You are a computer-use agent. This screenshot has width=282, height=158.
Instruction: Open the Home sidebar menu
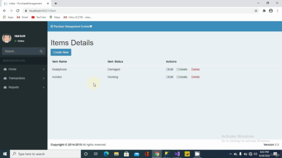click(x=24, y=69)
